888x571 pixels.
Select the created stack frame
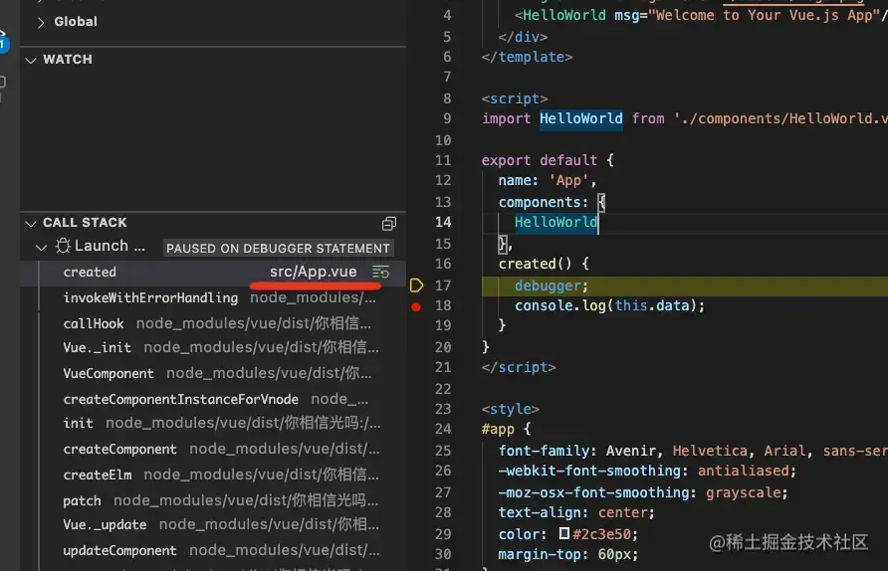pyautogui.click(x=213, y=273)
